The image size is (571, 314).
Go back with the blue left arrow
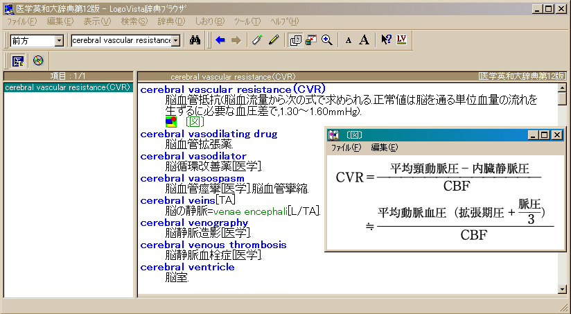220,40
